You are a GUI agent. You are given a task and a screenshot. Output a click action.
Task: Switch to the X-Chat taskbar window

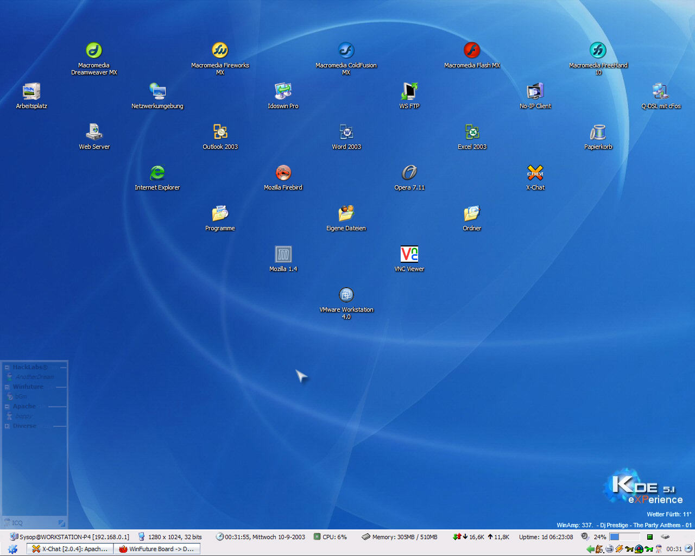coord(69,549)
